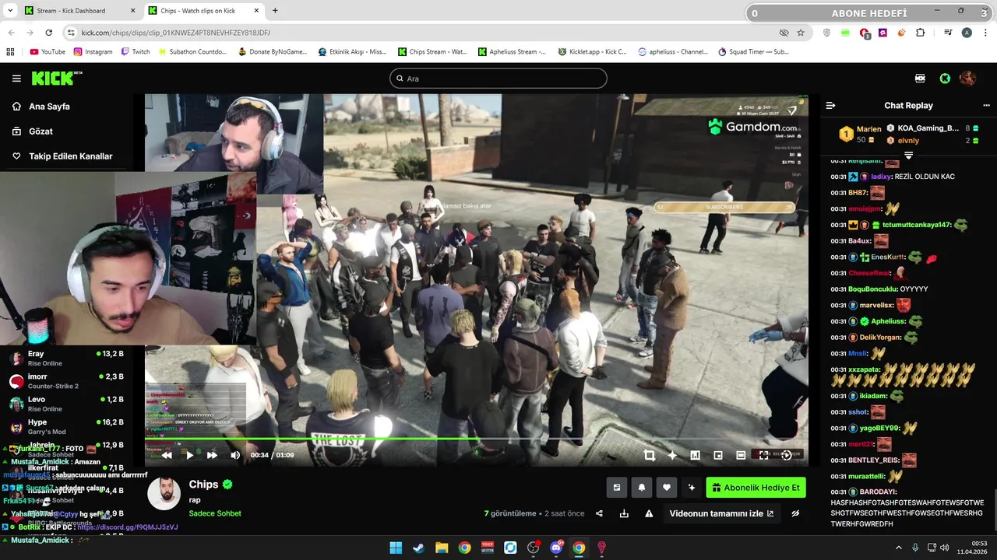Fast-forward the clip playback

212,455
